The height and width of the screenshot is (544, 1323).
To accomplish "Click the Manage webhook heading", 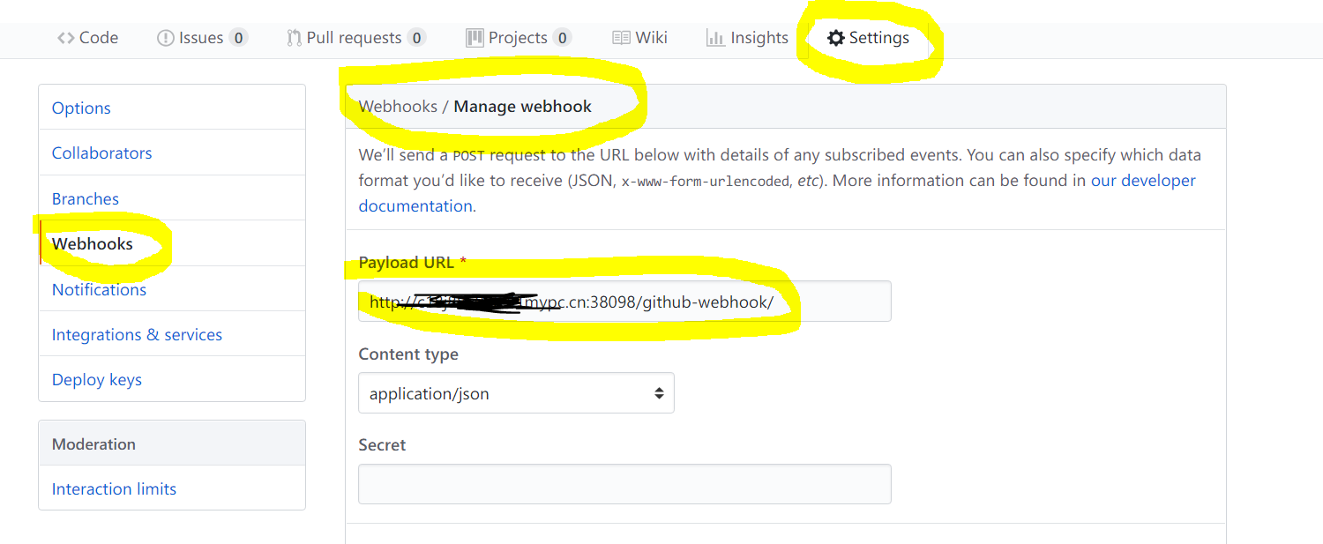I will 522,106.
